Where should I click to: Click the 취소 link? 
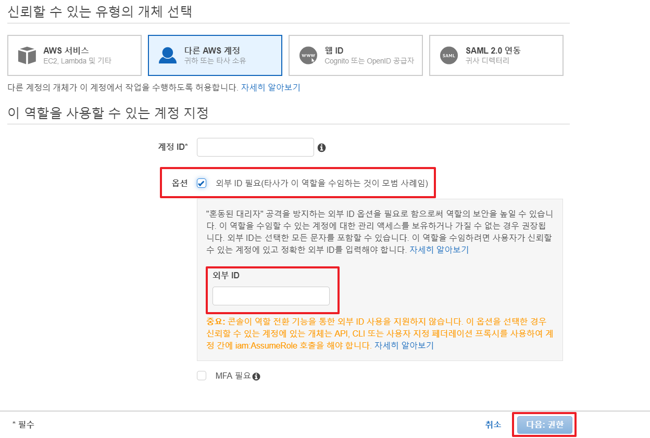(493, 424)
